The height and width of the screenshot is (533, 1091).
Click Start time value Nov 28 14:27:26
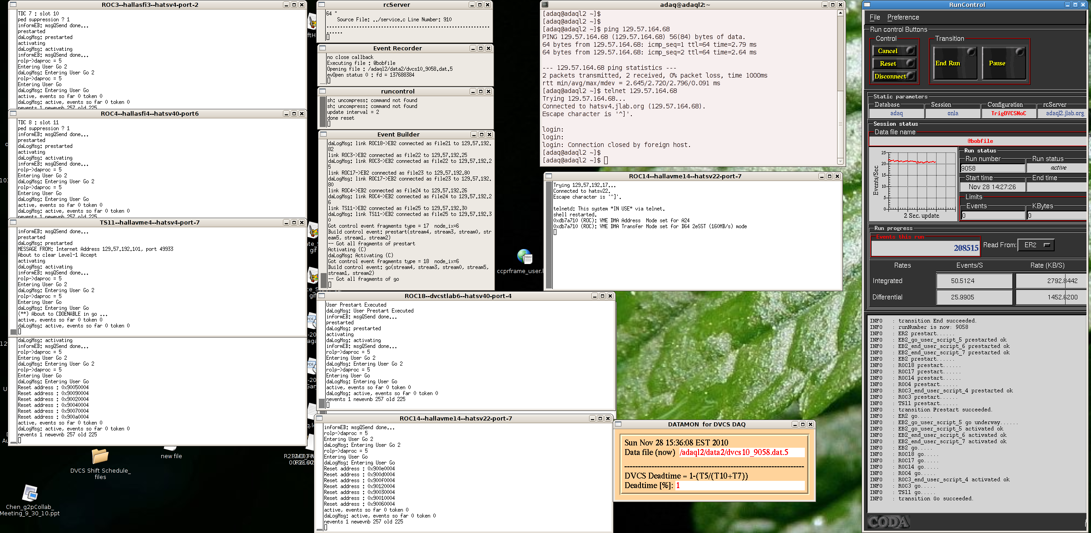pyautogui.click(x=992, y=187)
